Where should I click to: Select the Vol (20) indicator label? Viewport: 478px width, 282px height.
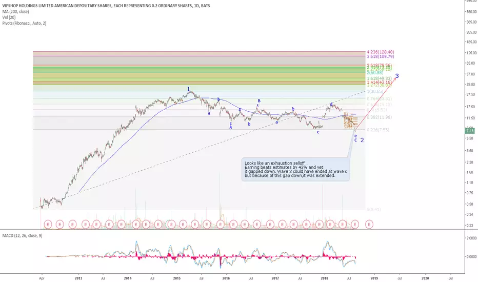pyautogui.click(x=9, y=17)
